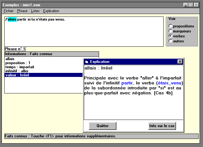The image size is (203, 147).
Task: Click the word venu in the sentence
Action: pyautogui.click(x=60, y=19)
